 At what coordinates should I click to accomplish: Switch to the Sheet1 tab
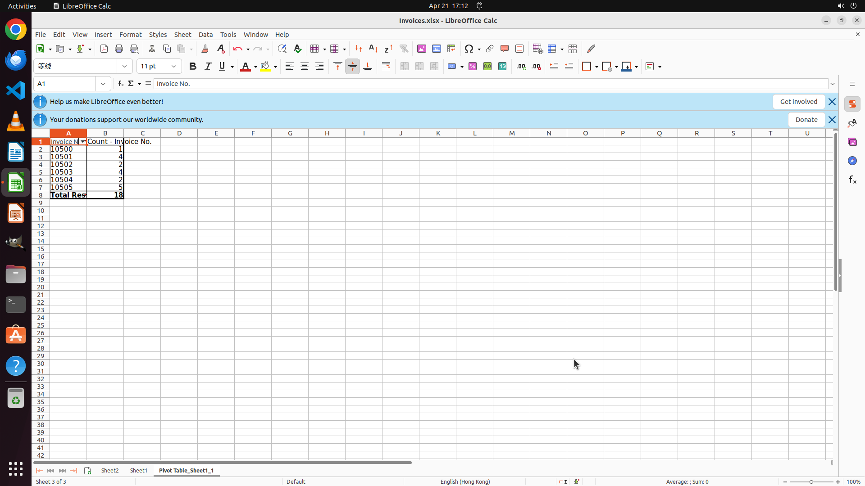point(138,470)
